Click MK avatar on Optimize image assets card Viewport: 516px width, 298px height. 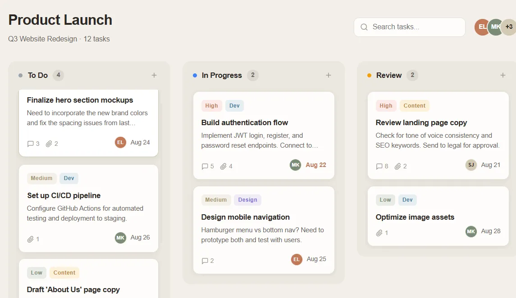[471, 231]
